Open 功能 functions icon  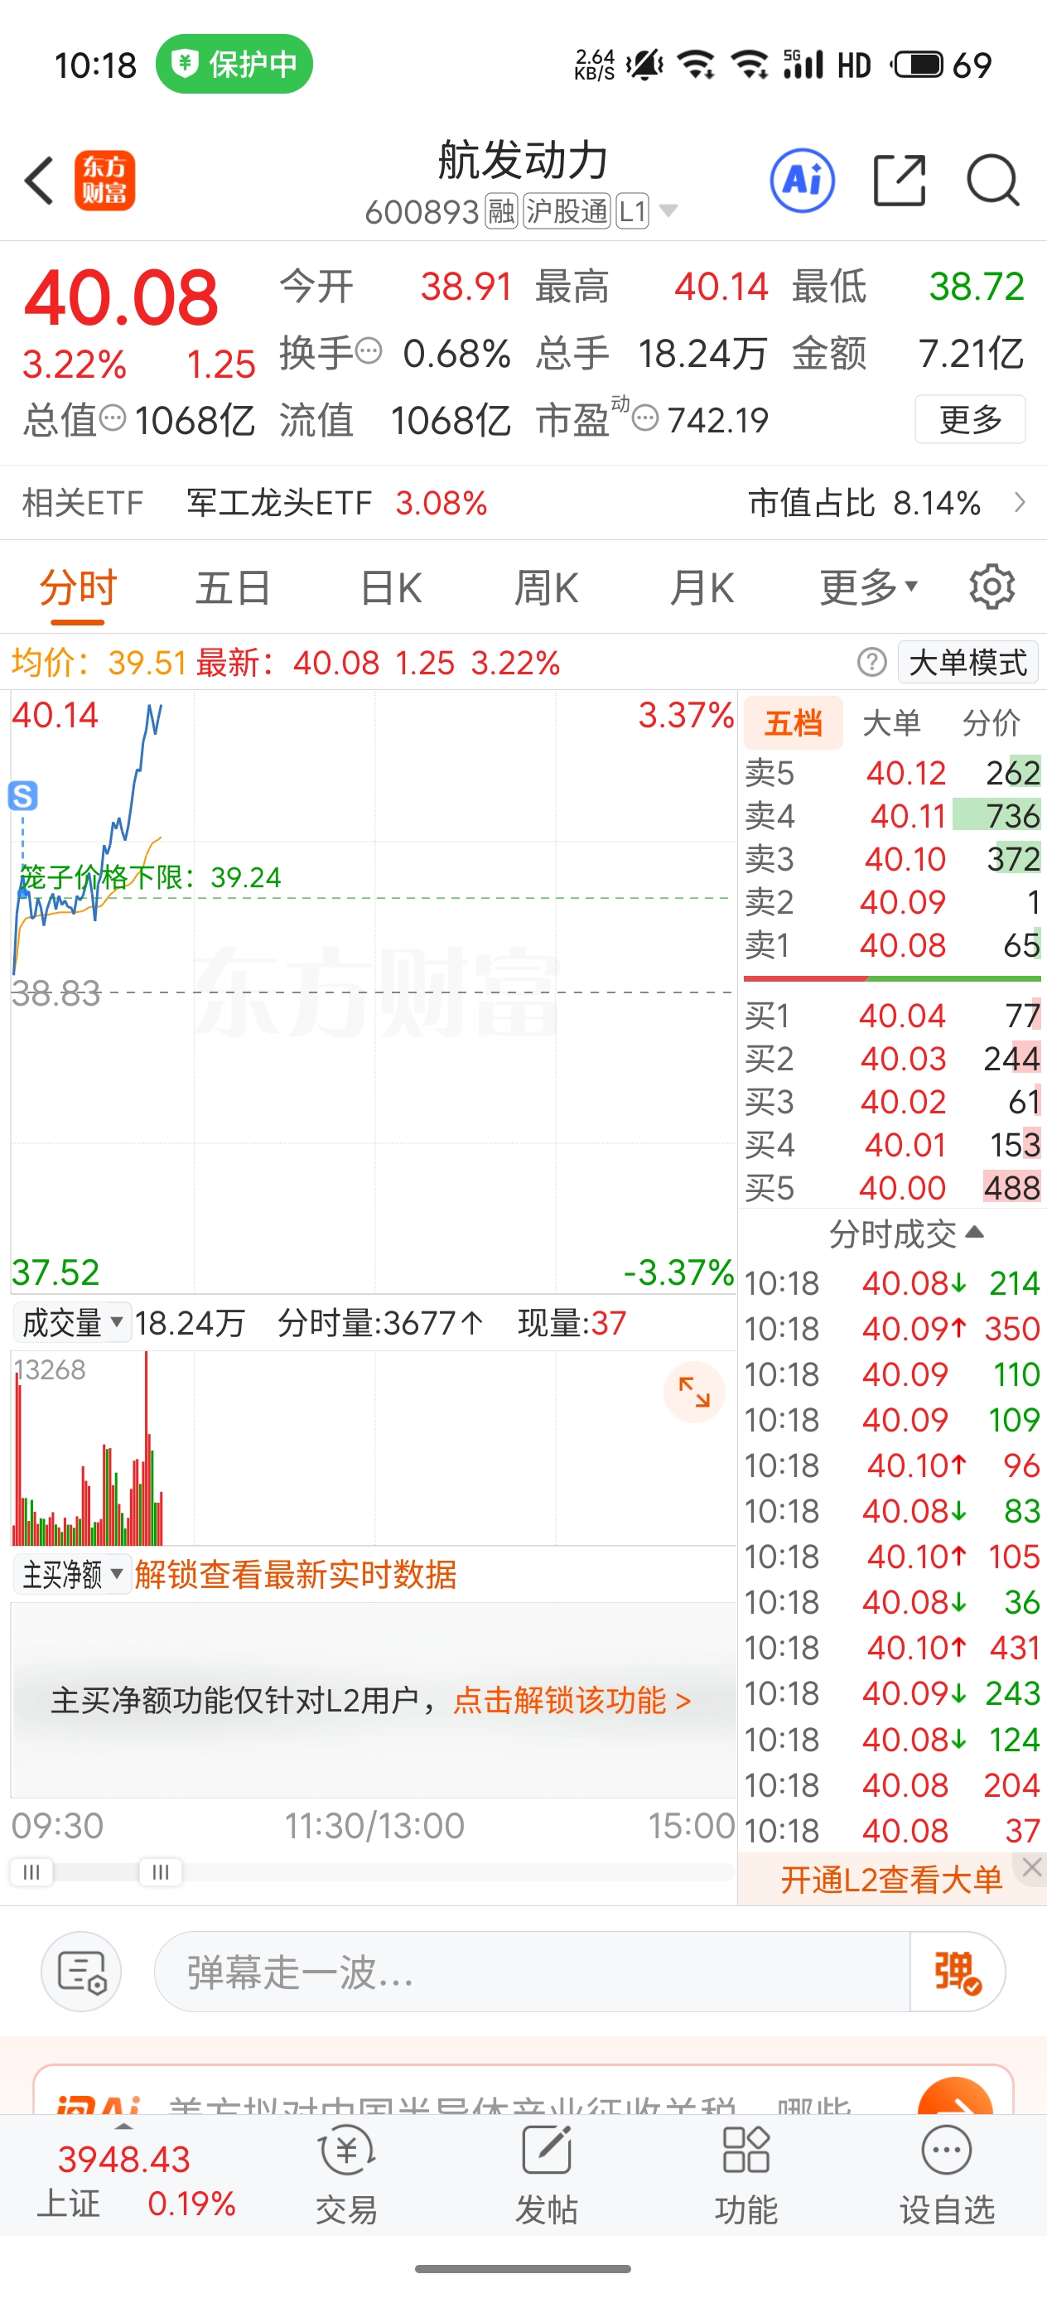tap(745, 2175)
